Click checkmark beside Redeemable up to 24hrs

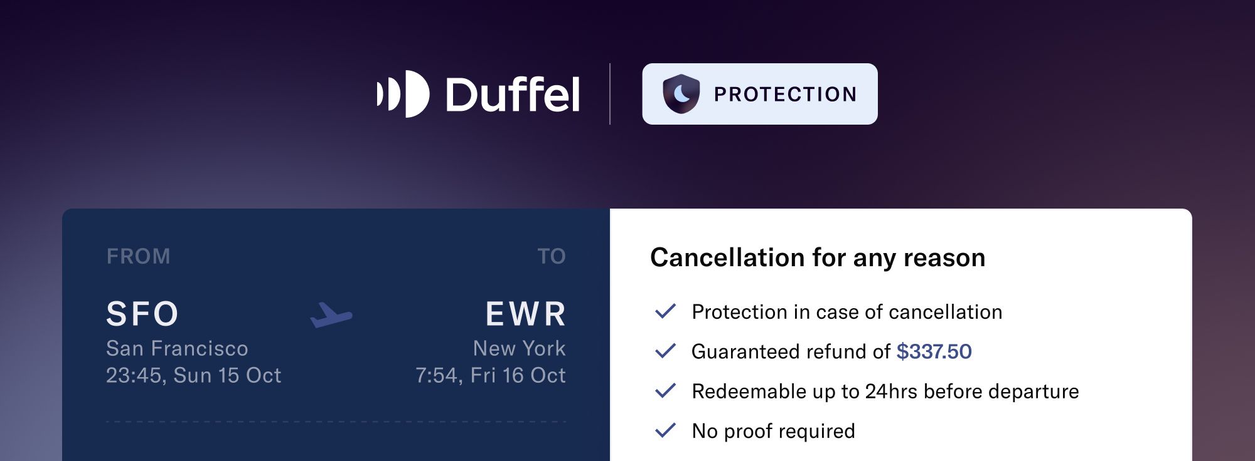tap(665, 391)
